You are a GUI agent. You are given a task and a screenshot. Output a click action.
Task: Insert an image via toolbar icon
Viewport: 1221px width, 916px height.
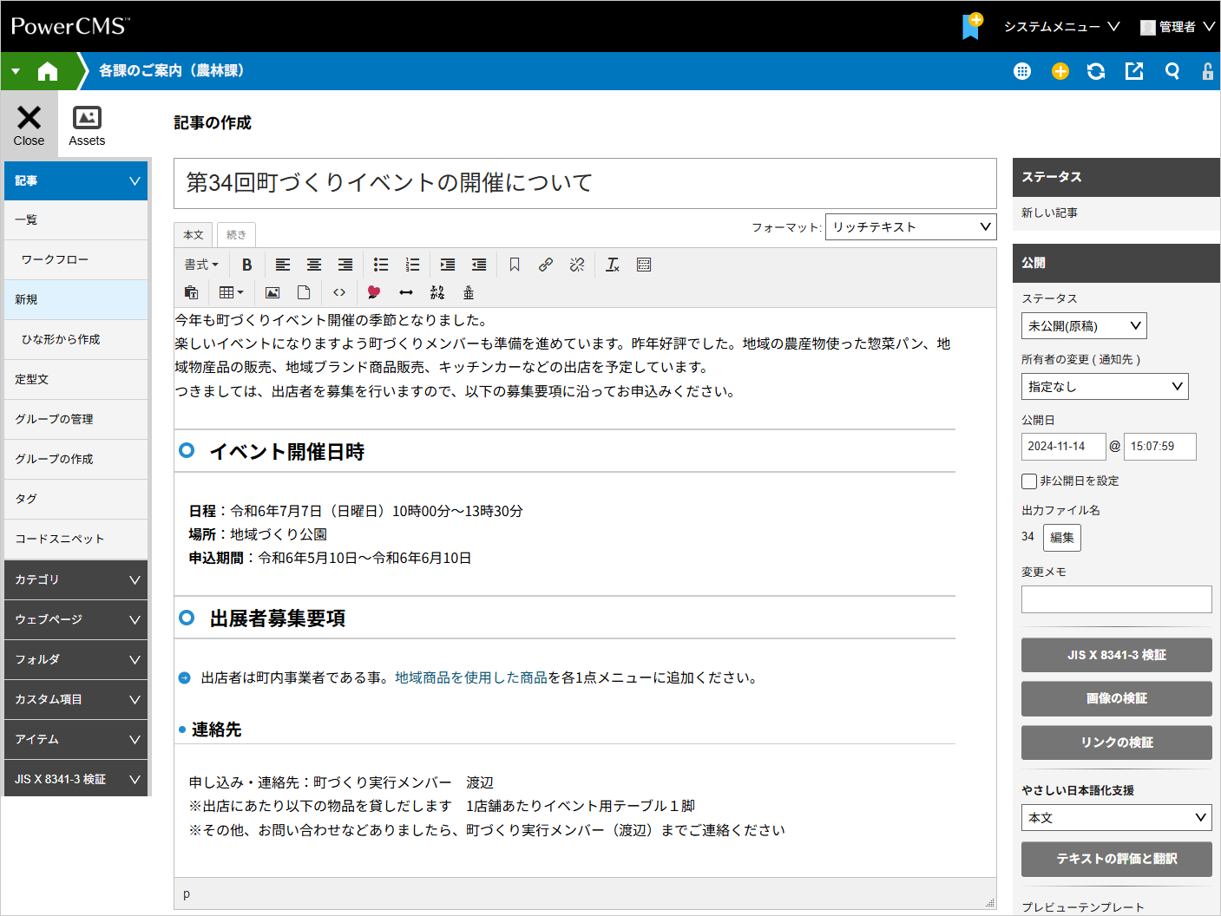coord(272,292)
